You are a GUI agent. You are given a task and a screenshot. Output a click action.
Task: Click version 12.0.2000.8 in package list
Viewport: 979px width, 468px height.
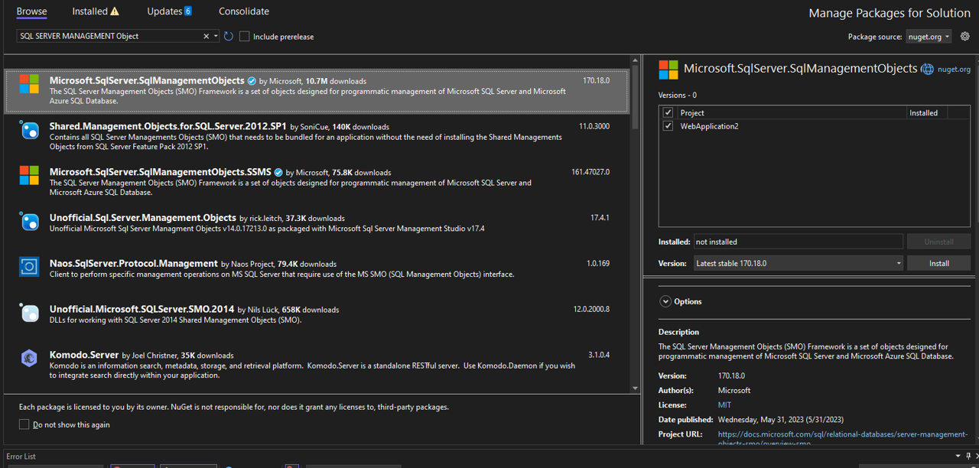pyautogui.click(x=591, y=309)
